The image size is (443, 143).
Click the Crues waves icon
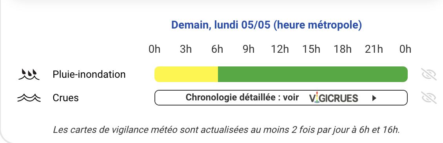point(29,98)
